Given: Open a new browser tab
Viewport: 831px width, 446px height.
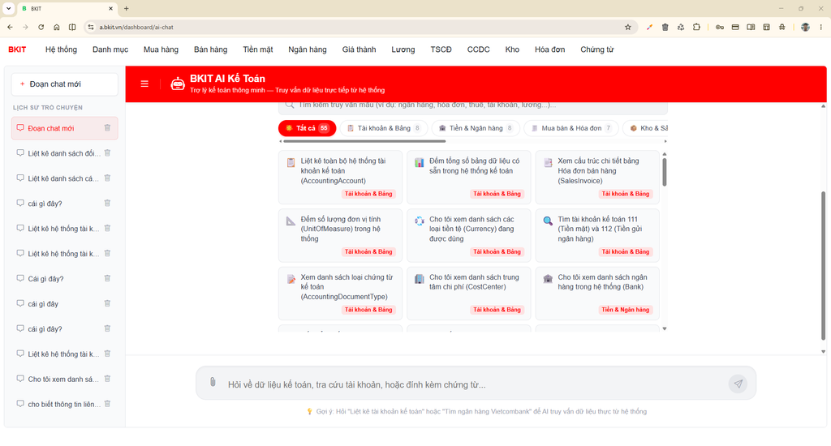Looking at the screenshot, I should click(x=126, y=8).
